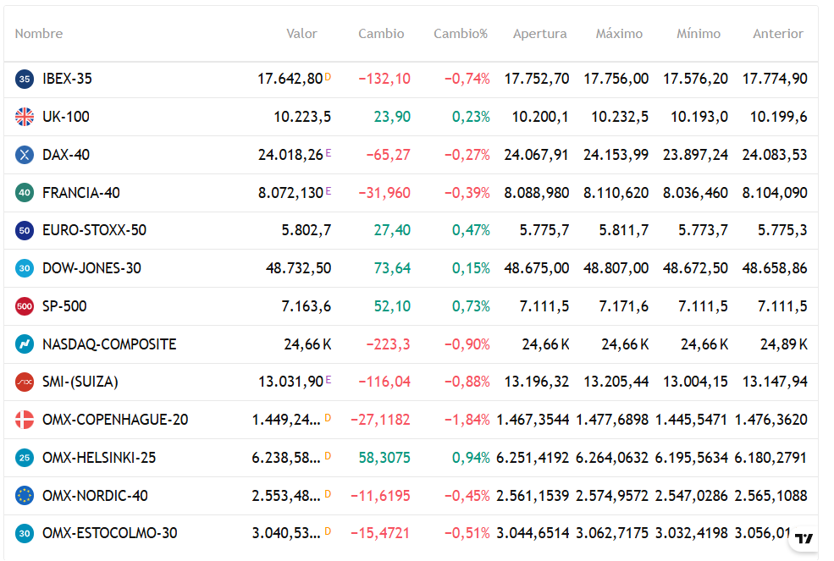Sort by the Valor column header
This screenshot has height=561, width=834.
point(301,34)
